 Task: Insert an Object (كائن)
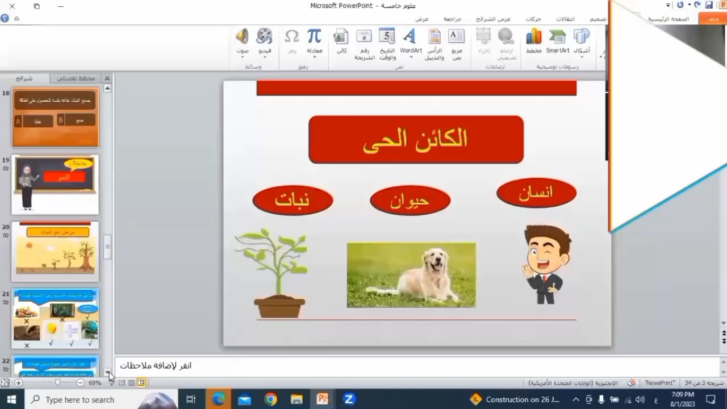click(x=341, y=41)
